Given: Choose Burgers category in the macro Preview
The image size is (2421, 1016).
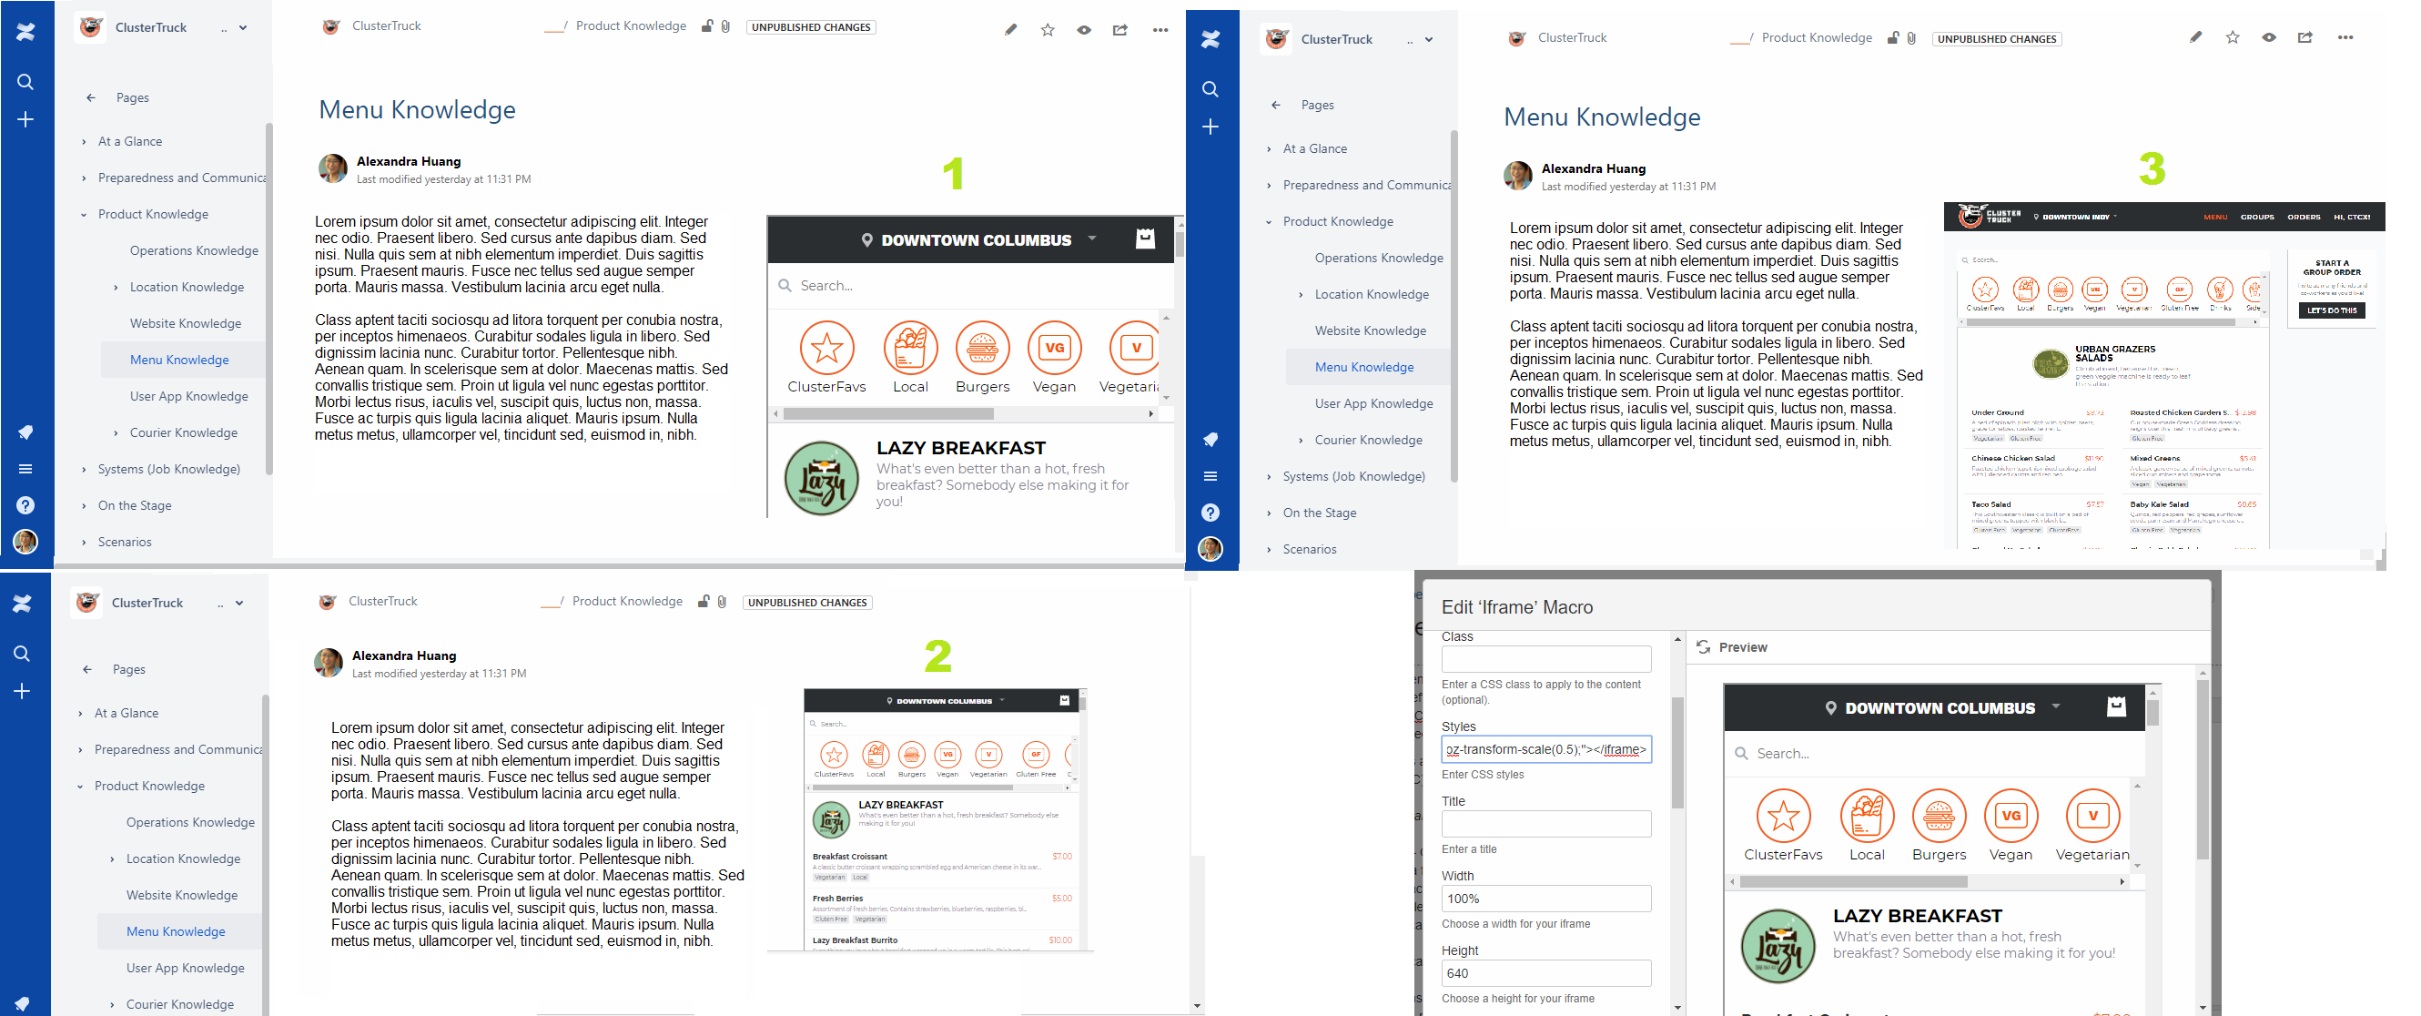Looking at the screenshot, I should click(1938, 825).
